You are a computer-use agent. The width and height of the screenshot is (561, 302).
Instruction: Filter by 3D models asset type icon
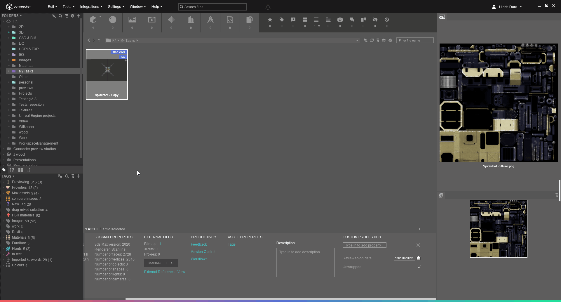coord(93,20)
